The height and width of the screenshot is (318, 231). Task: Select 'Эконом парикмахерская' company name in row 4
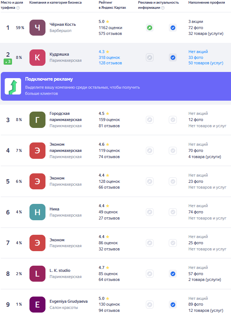[x=65, y=148]
